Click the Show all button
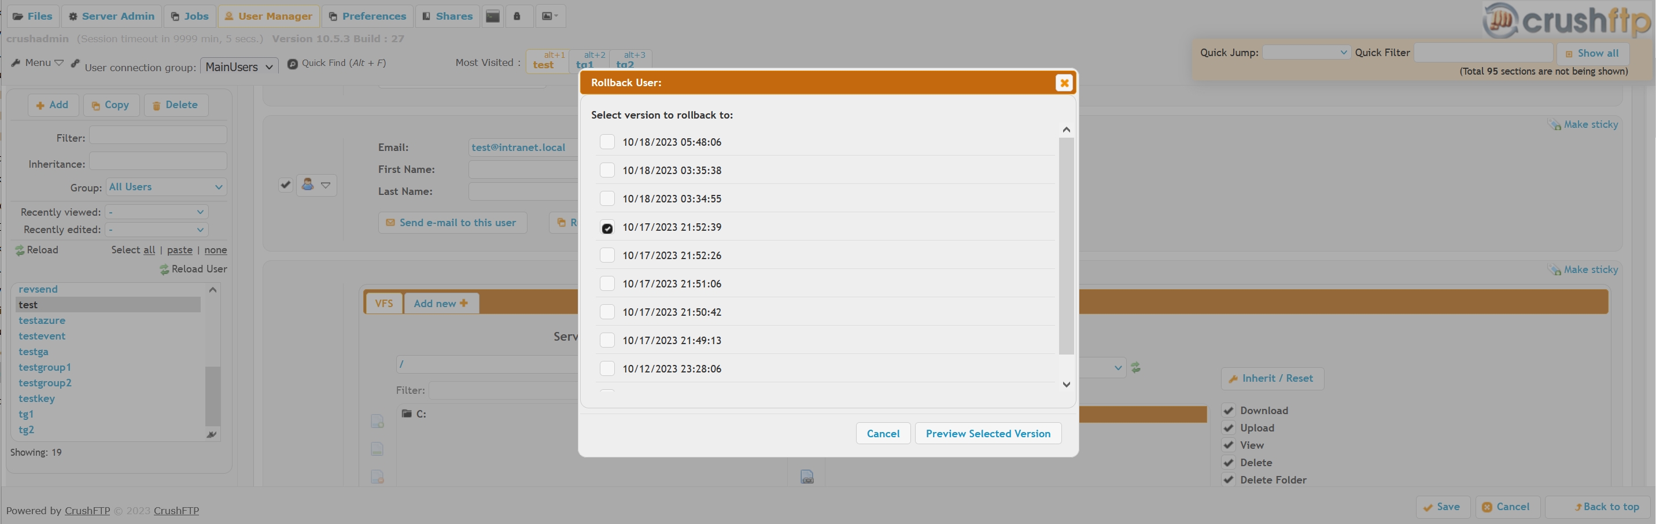The width and height of the screenshot is (1656, 524). point(1592,53)
